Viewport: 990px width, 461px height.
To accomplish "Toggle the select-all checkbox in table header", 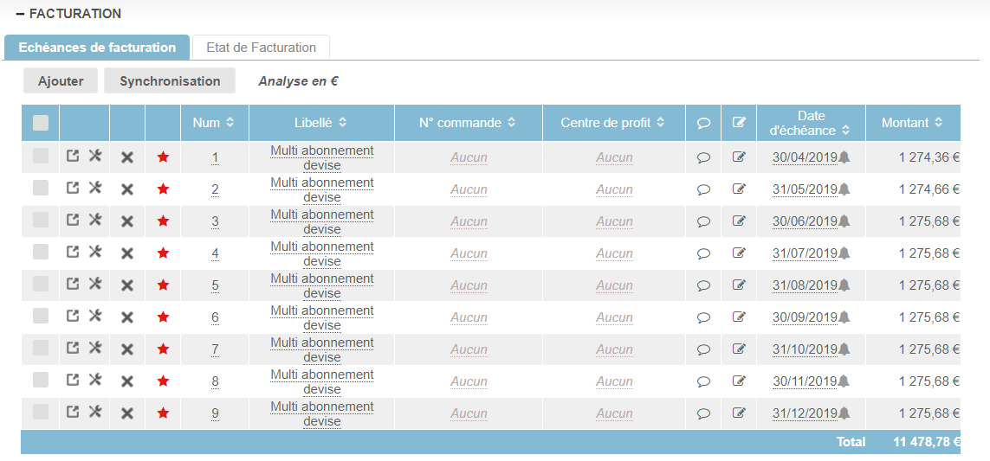I will pyautogui.click(x=41, y=123).
